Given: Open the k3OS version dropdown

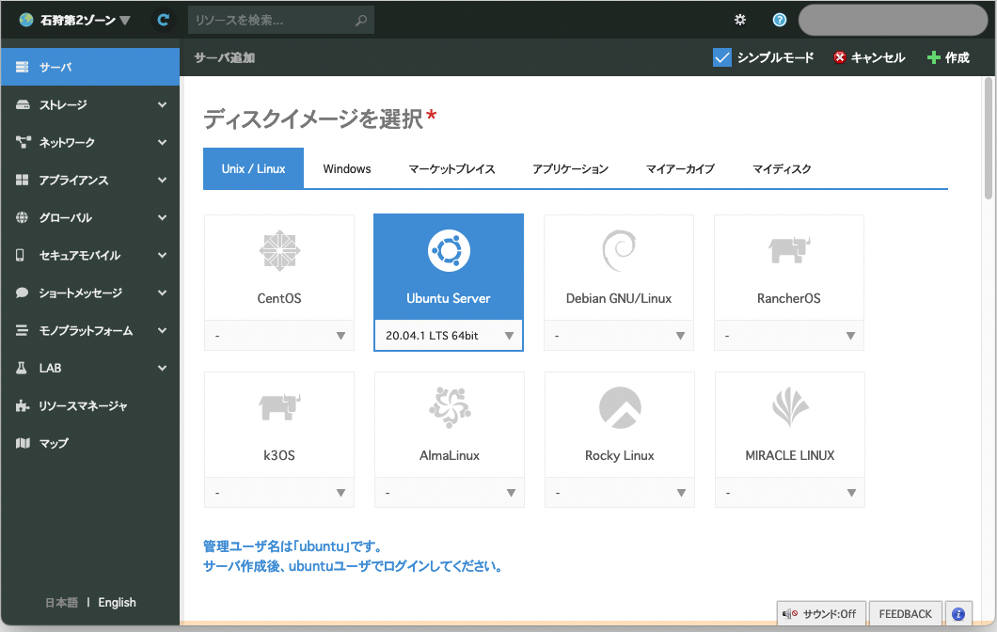Looking at the screenshot, I should click(279, 492).
